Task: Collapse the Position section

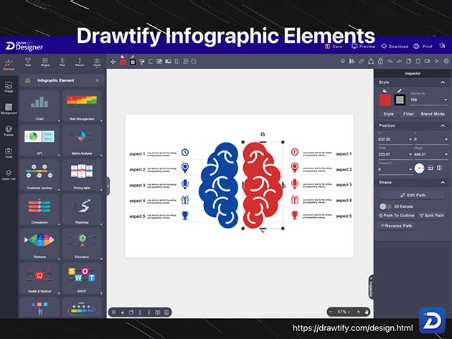Action: coord(443,125)
